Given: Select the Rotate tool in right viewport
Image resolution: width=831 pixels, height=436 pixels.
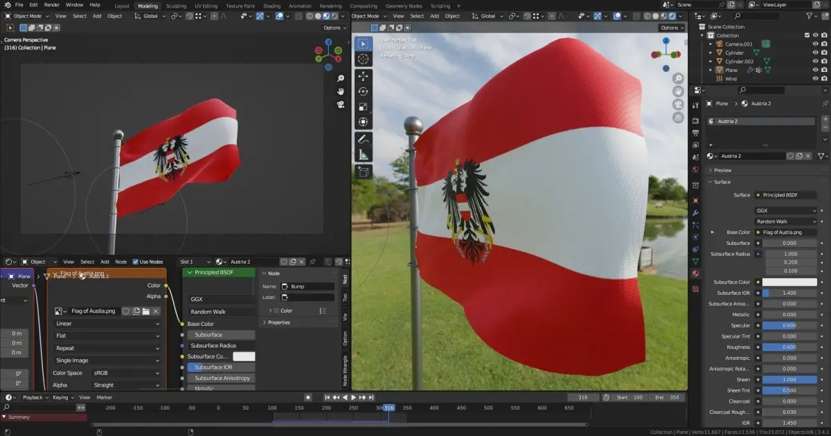Looking at the screenshot, I should [x=363, y=91].
